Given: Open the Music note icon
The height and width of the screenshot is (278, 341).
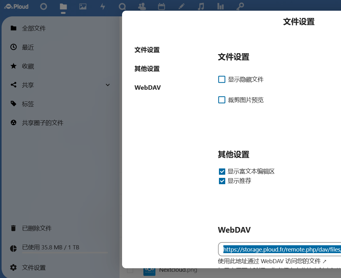Looking at the screenshot, I should click(201, 7).
